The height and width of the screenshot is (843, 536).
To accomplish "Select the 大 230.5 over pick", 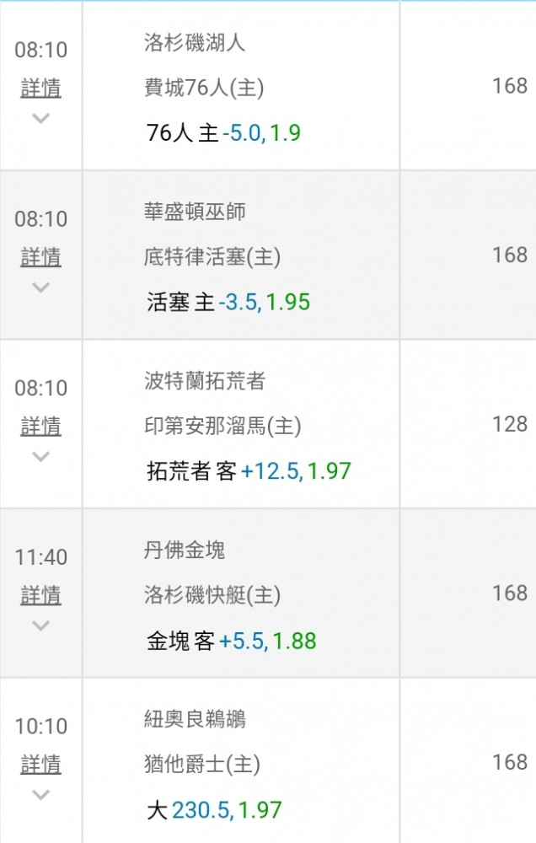I will pyautogui.click(x=214, y=809).
